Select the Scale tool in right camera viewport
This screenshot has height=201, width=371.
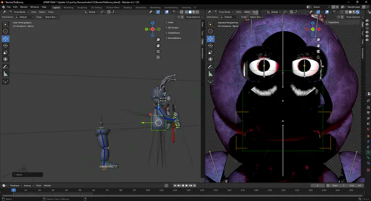click(x=210, y=52)
